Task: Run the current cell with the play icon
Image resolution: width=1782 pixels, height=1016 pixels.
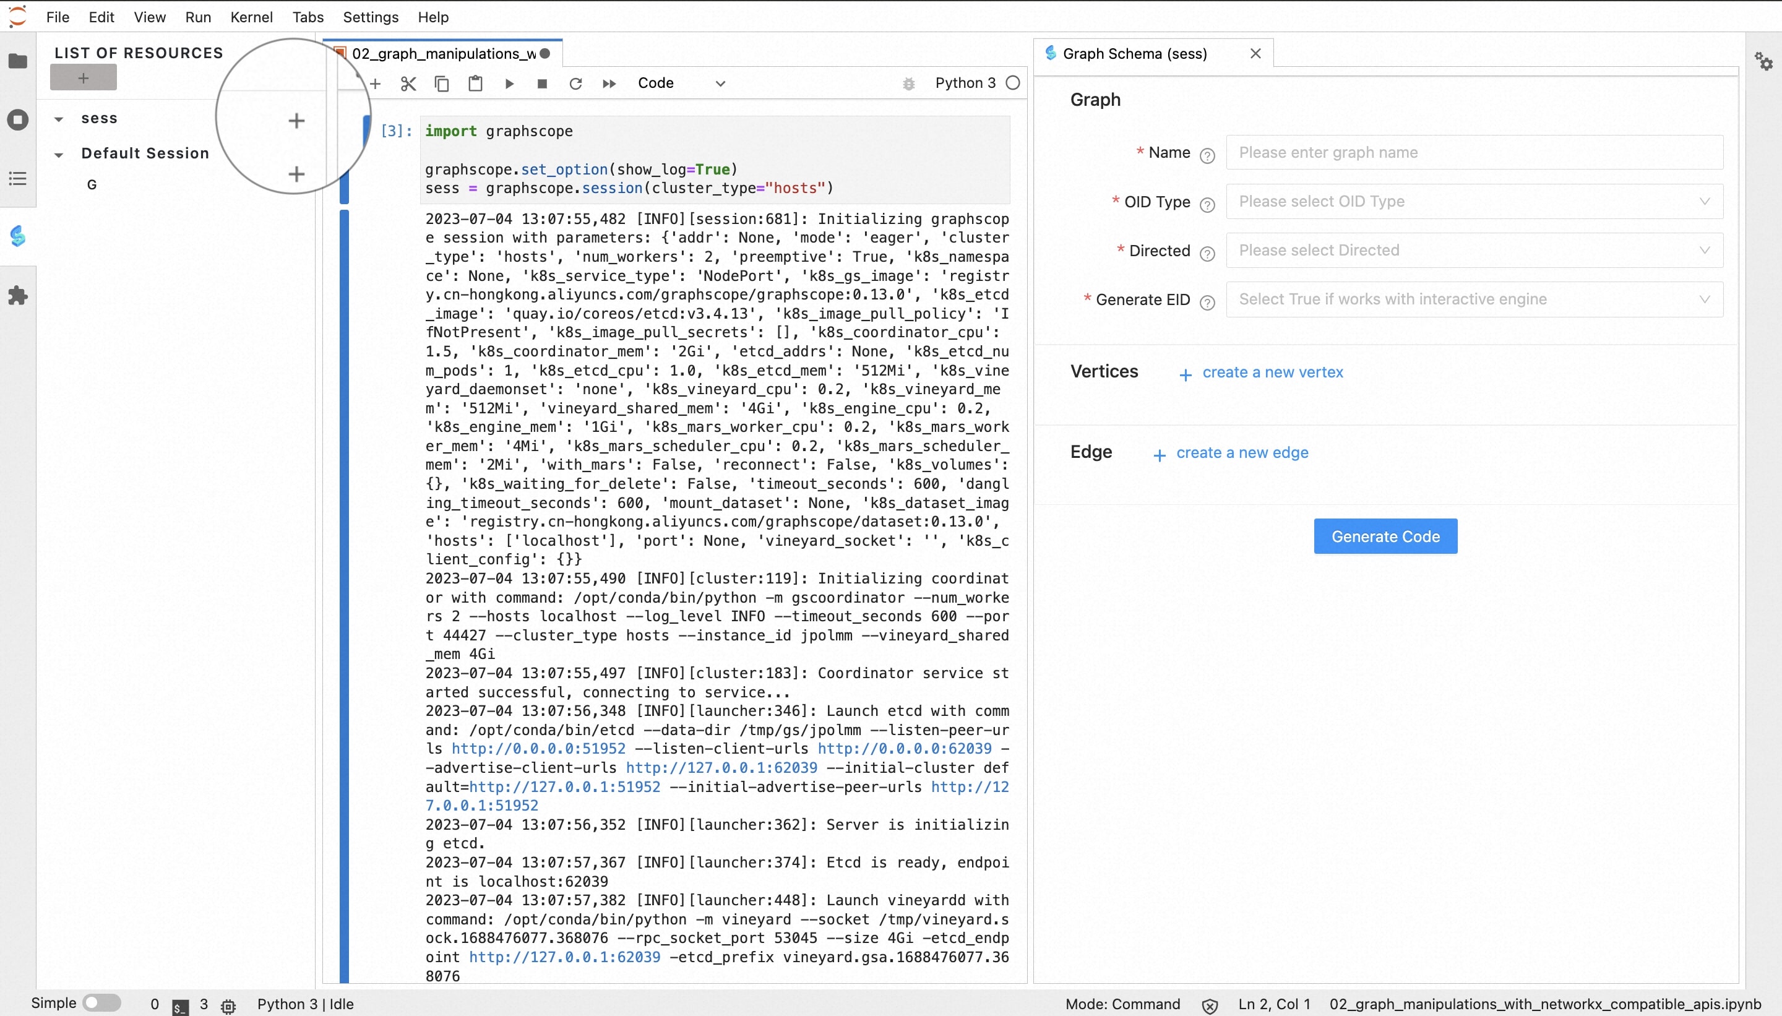Action: (x=509, y=83)
